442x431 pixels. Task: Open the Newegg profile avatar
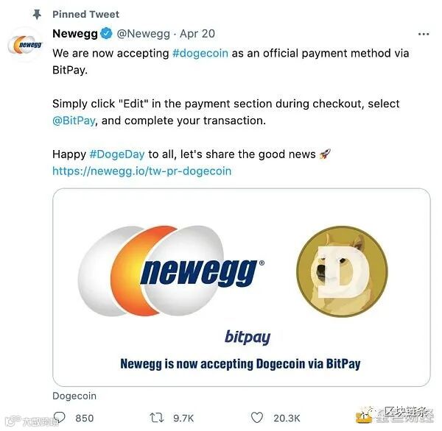(x=25, y=44)
